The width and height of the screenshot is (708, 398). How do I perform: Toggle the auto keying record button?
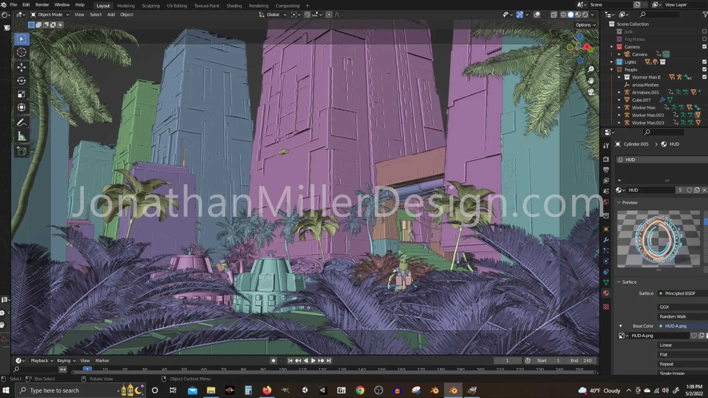click(x=273, y=361)
